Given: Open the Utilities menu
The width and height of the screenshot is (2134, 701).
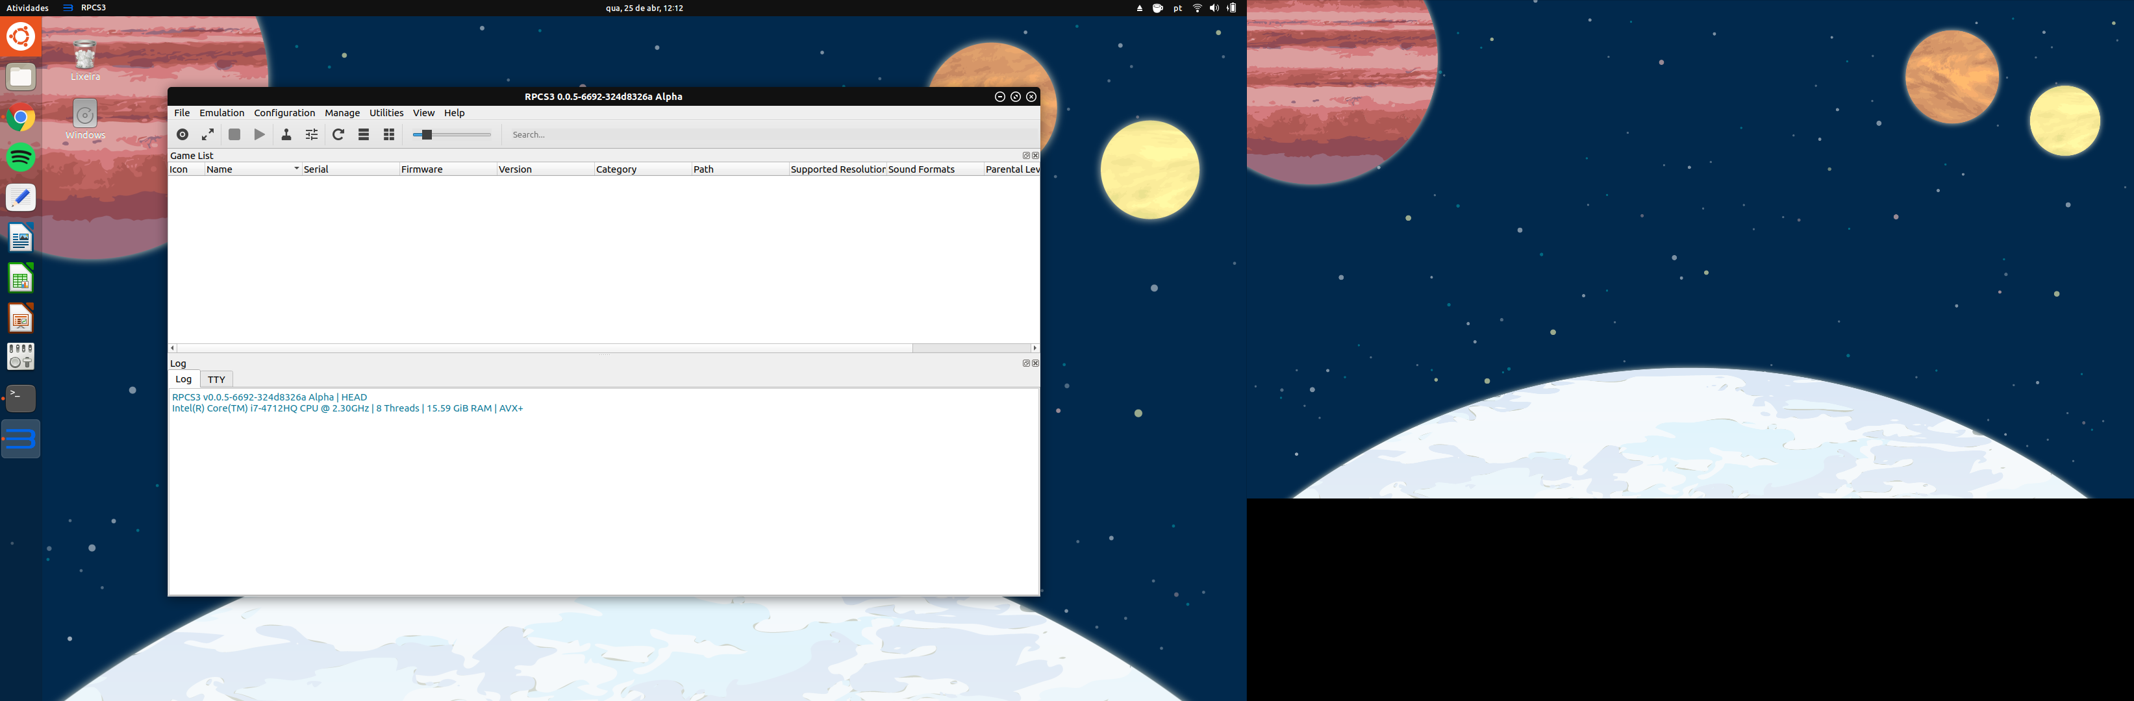Looking at the screenshot, I should (x=386, y=114).
